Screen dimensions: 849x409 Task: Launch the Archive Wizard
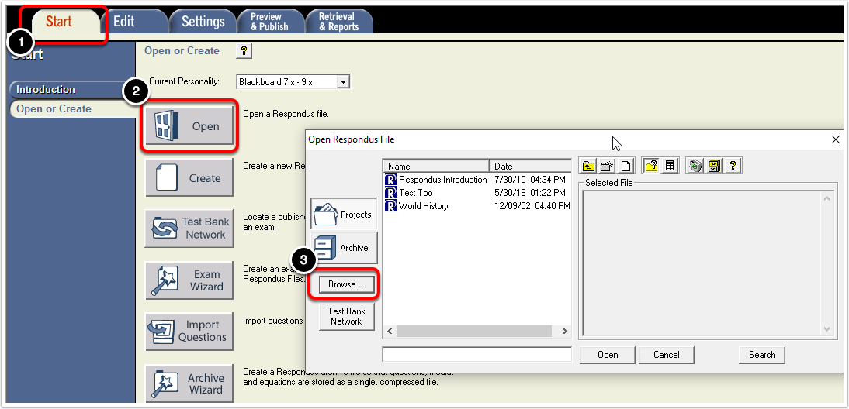(189, 383)
